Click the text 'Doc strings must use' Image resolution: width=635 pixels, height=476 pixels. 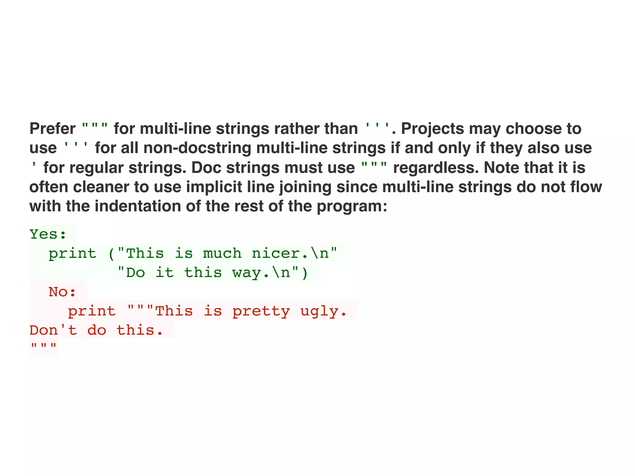click(273, 167)
